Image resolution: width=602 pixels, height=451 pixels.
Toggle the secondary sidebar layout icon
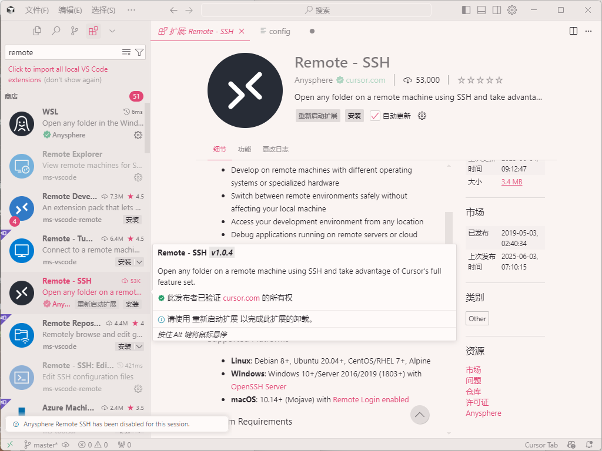click(x=497, y=10)
